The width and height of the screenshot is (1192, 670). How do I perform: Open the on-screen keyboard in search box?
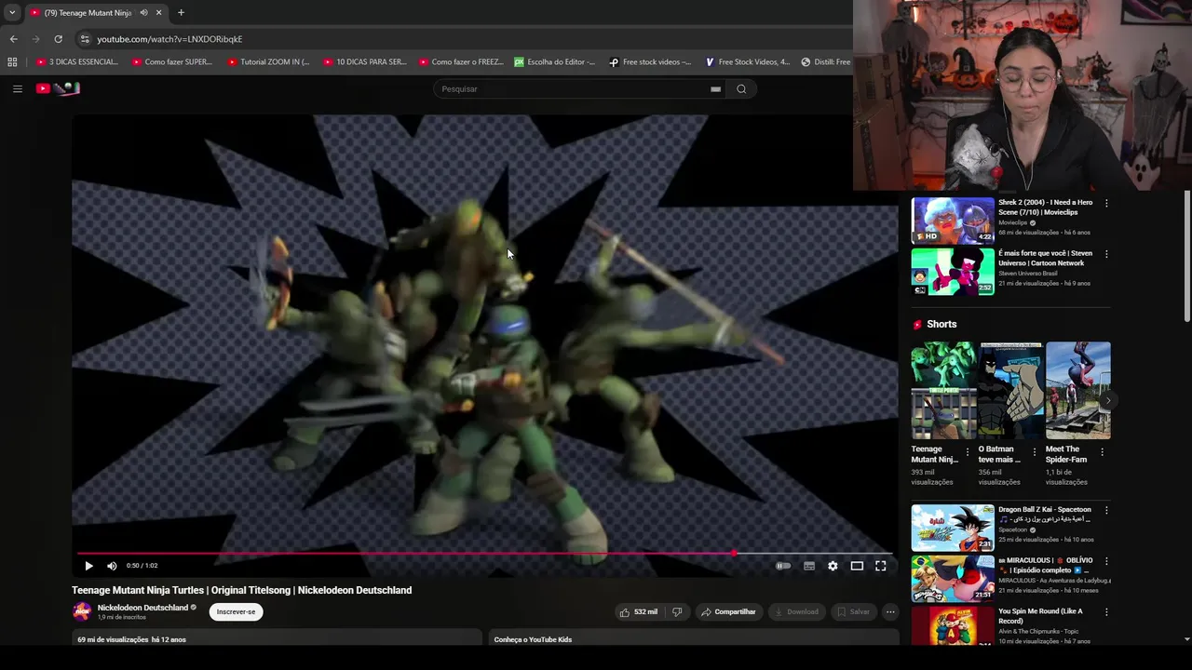pos(715,89)
